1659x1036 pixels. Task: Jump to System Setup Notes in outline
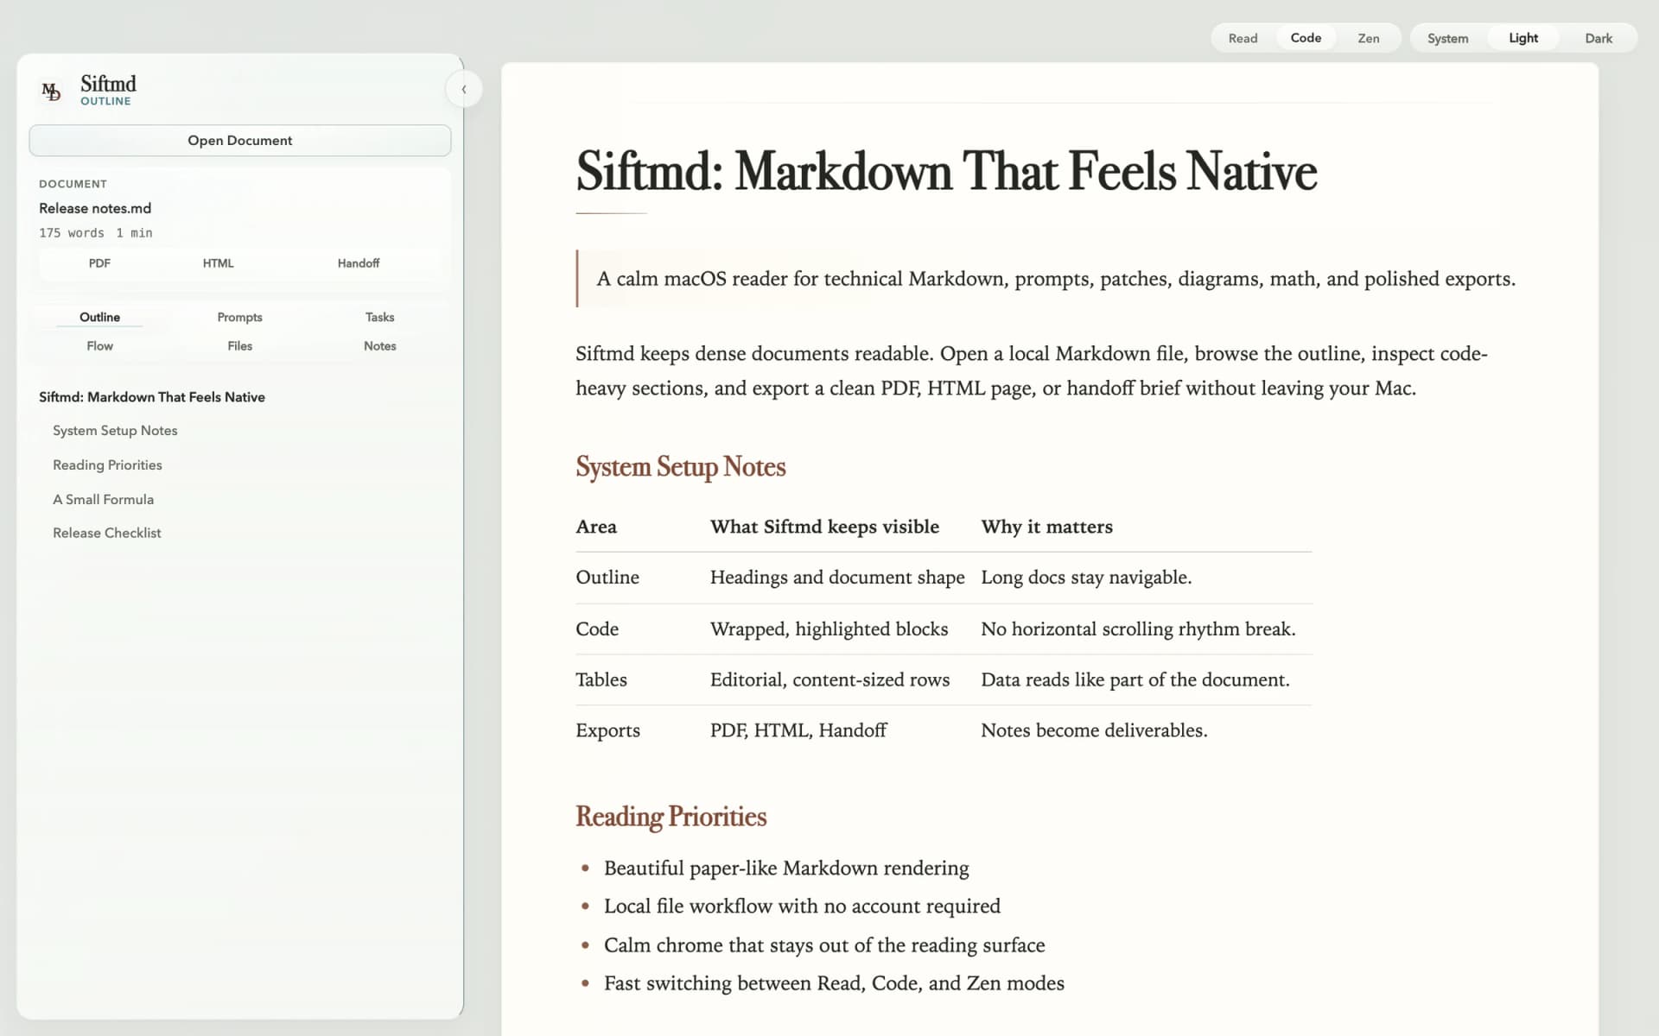(115, 431)
